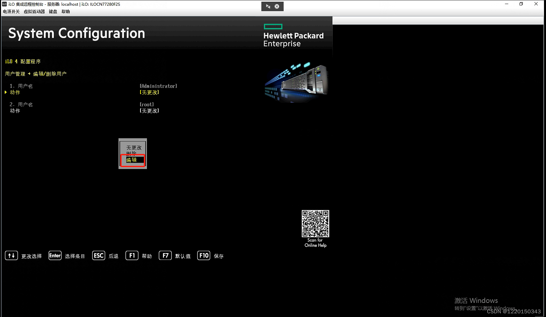
Task: Click the Enter key icon
Action: pos(55,256)
